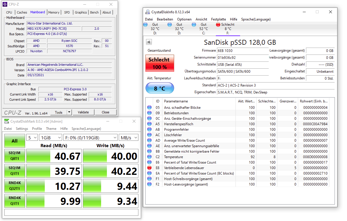
Task: Switch to the Bench tab in CPU-Z
Action: pos(94,12)
